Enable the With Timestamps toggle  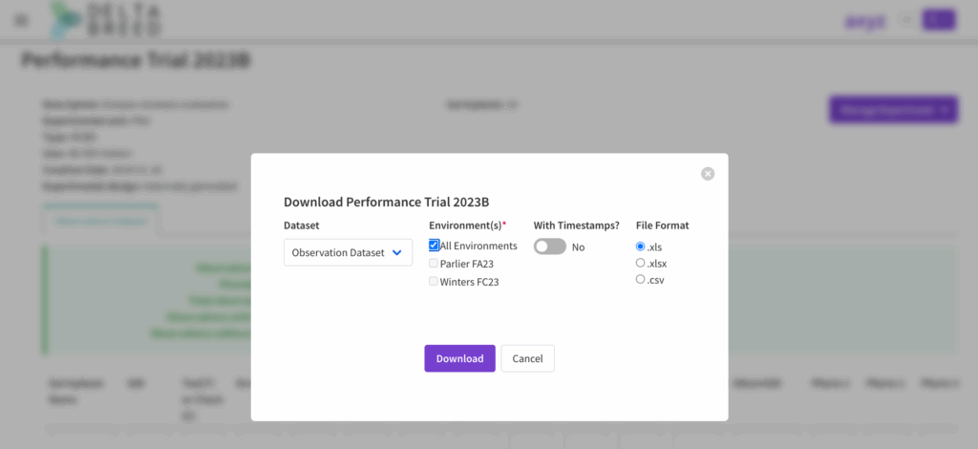pyautogui.click(x=549, y=246)
